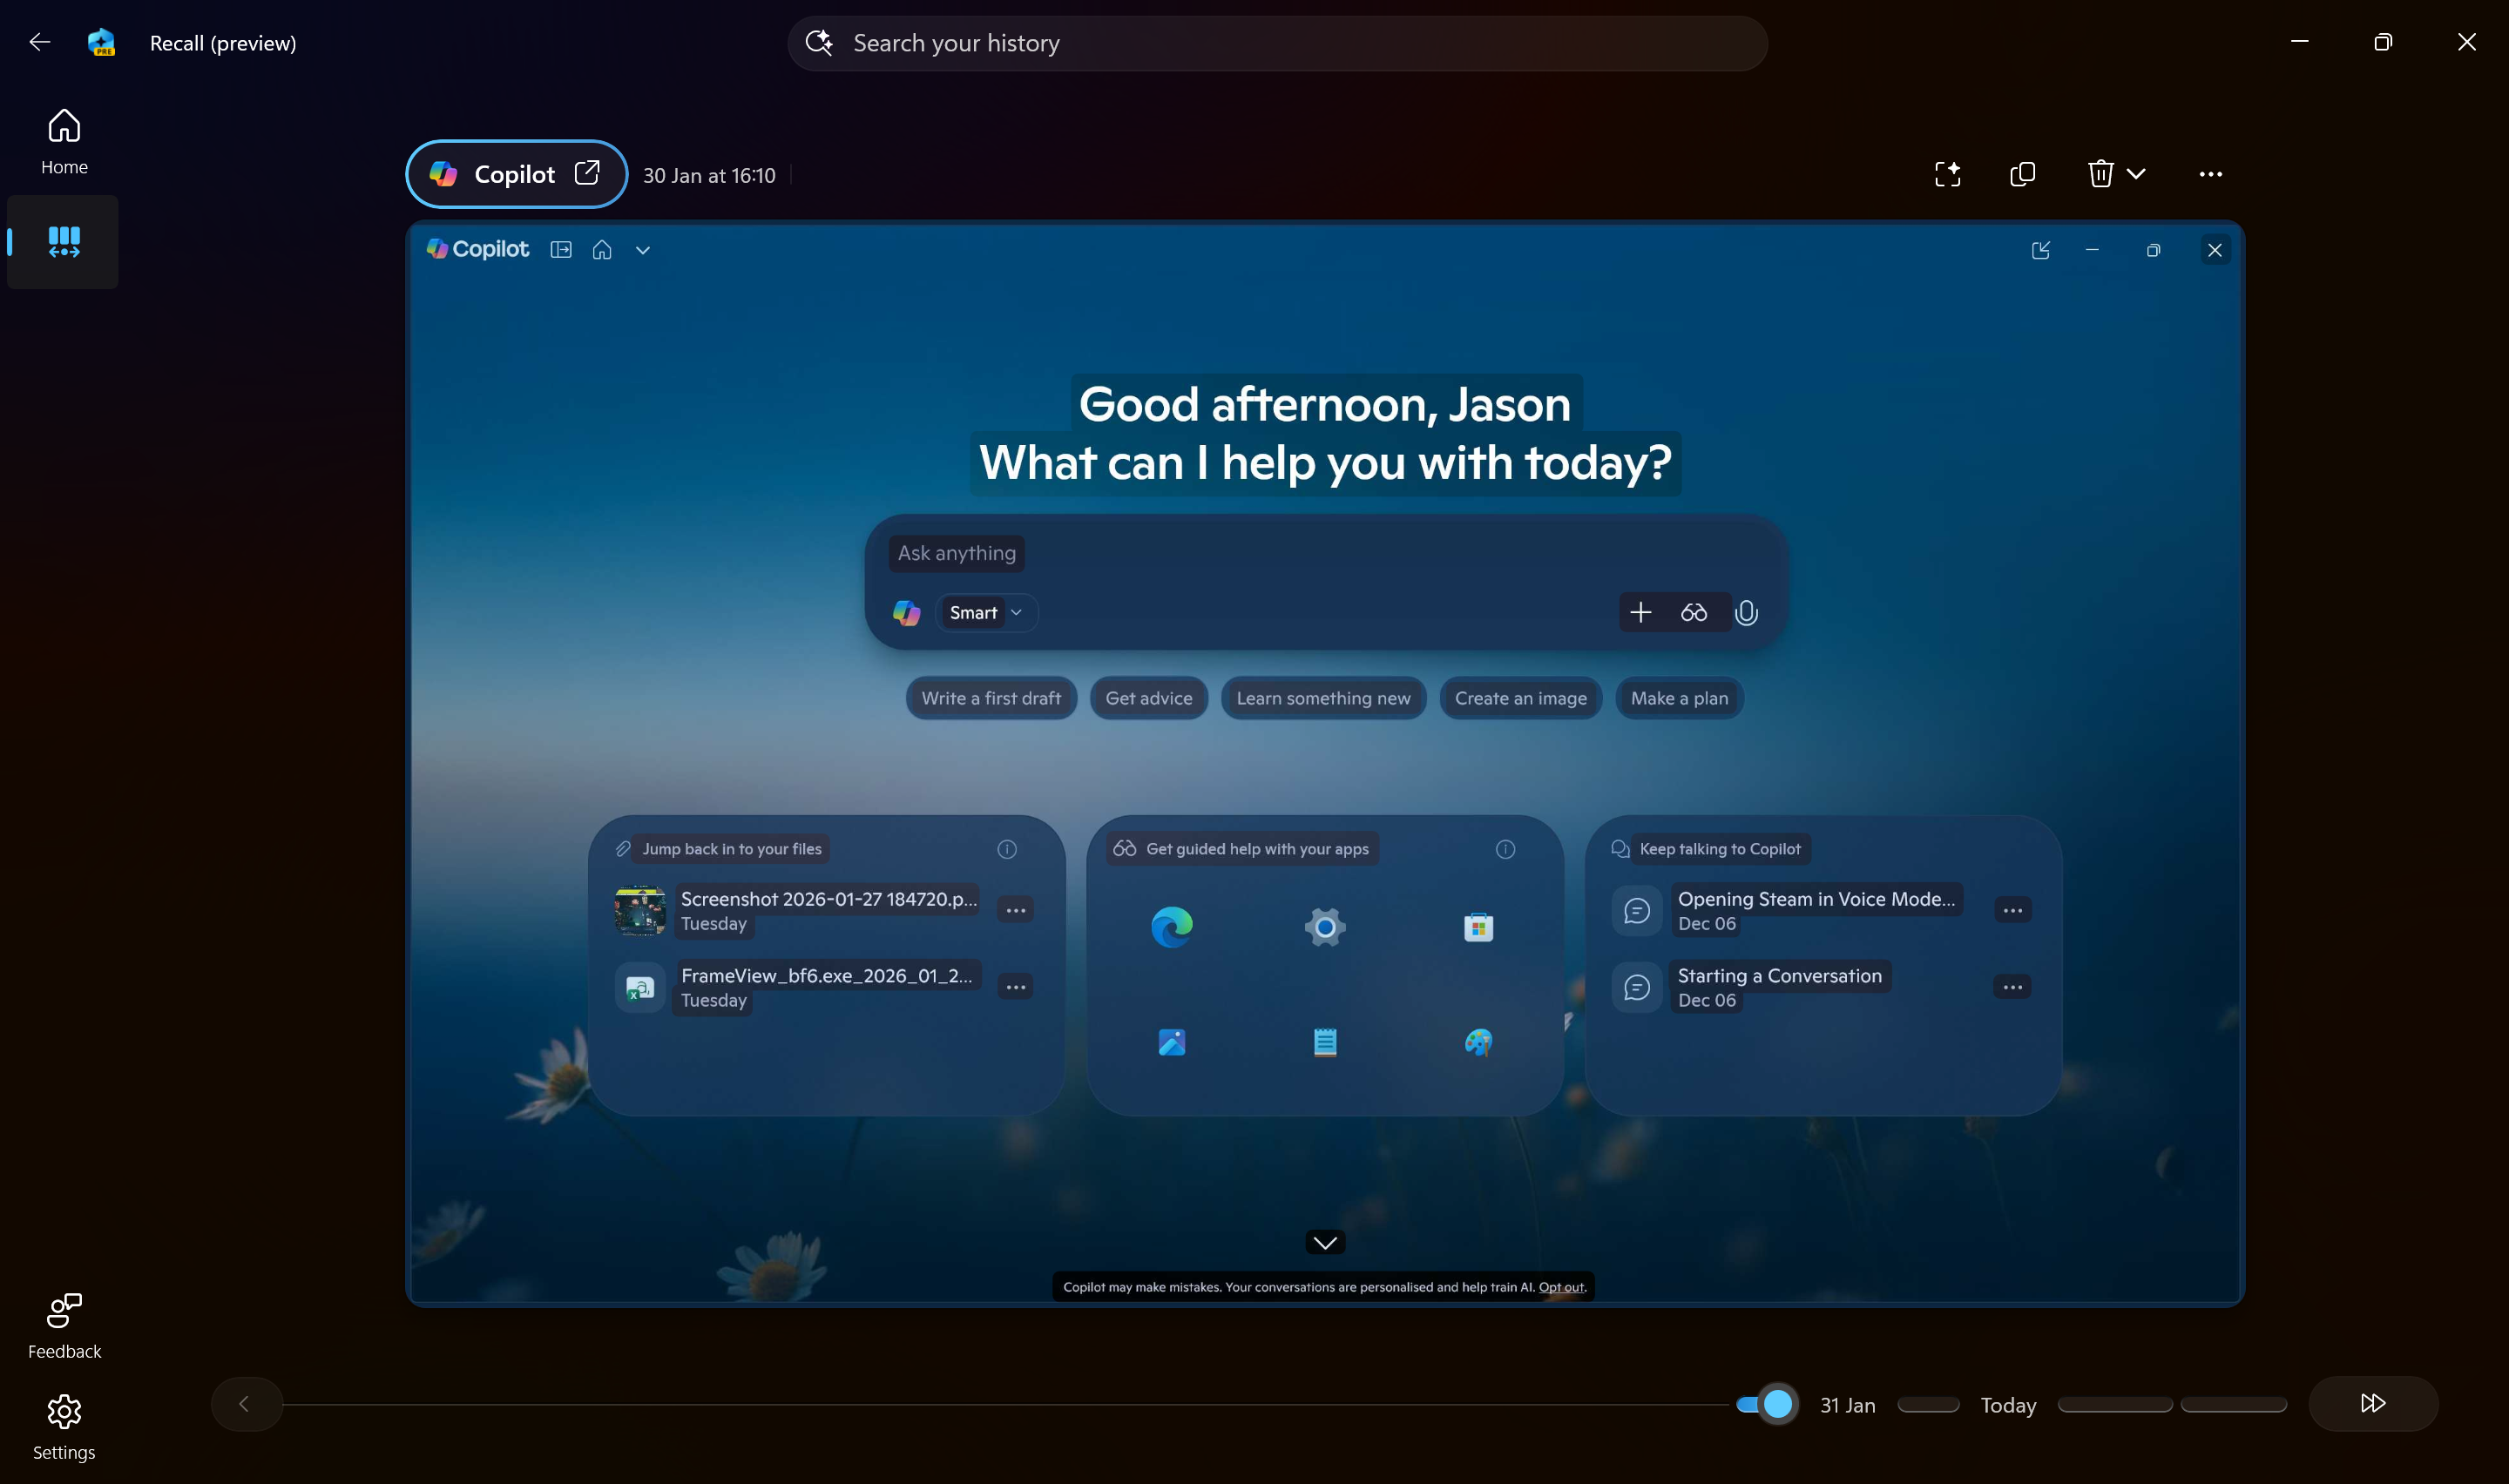Viewport: 2509px width, 1484px height.
Task: Open the Timeline view in sidebar
Action: pyautogui.click(x=64, y=241)
